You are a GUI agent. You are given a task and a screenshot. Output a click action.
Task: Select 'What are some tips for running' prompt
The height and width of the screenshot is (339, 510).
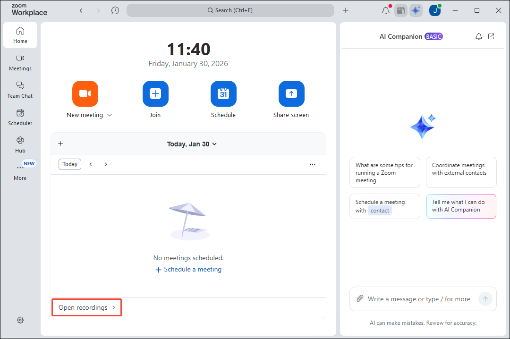tap(385, 172)
